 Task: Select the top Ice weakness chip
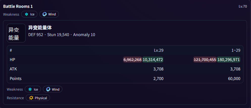click(29, 14)
